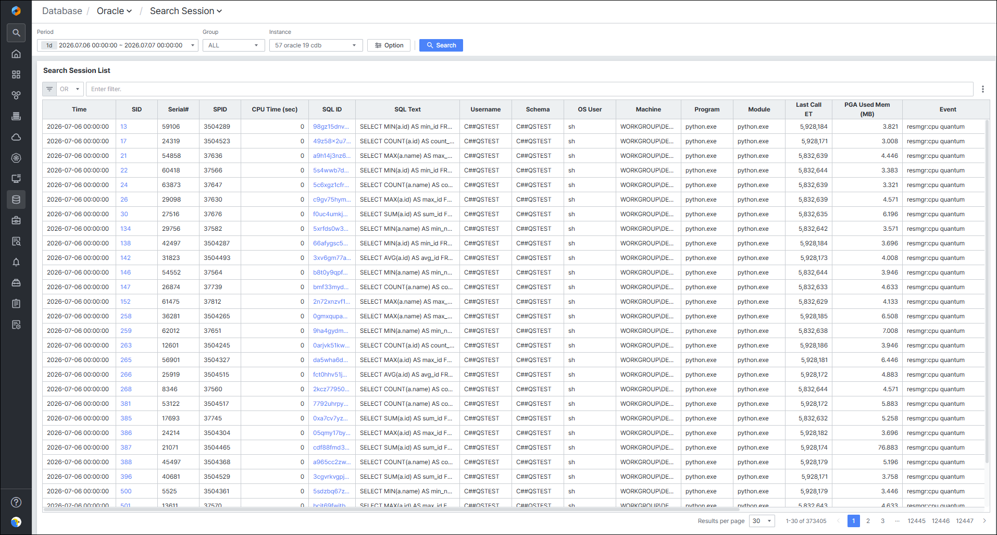Open the cloud icon in the sidebar
Image resolution: width=997 pixels, height=535 pixels.
coord(16,137)
